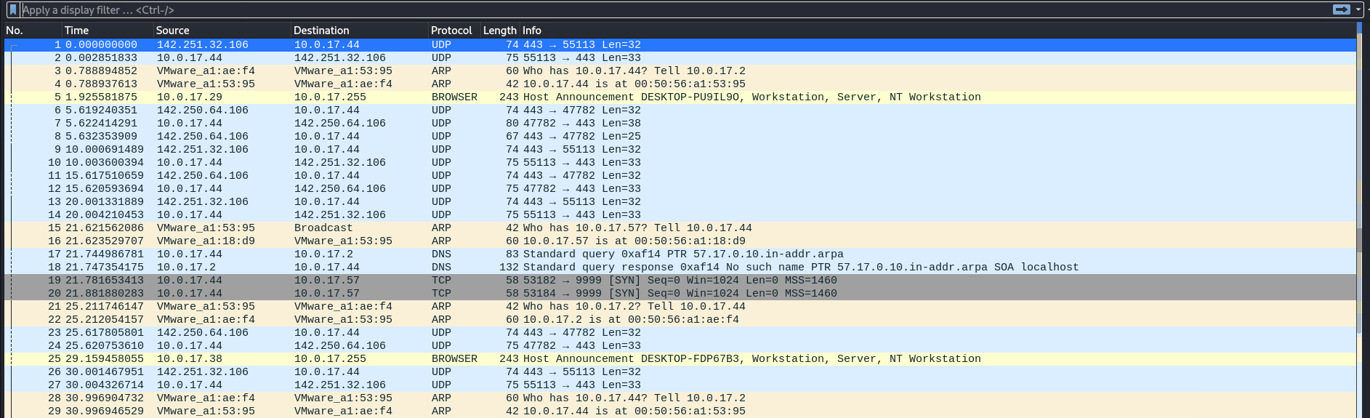Viewport: 1370px width, 418px height.
Task: Click the Destination column header
Action: [x=358, y=31]
